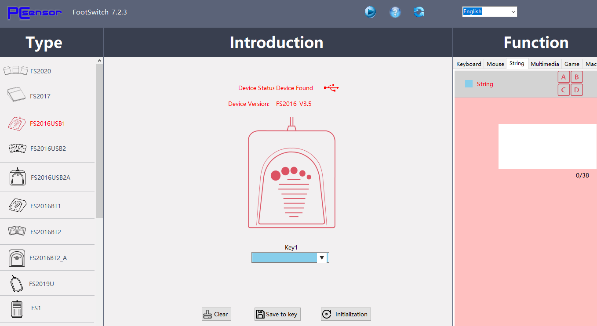The width and height of the screenshot is (597, 326).
Task: Click the Type list scrollbar
Action: pyautogui.click(x=100, y=141)
